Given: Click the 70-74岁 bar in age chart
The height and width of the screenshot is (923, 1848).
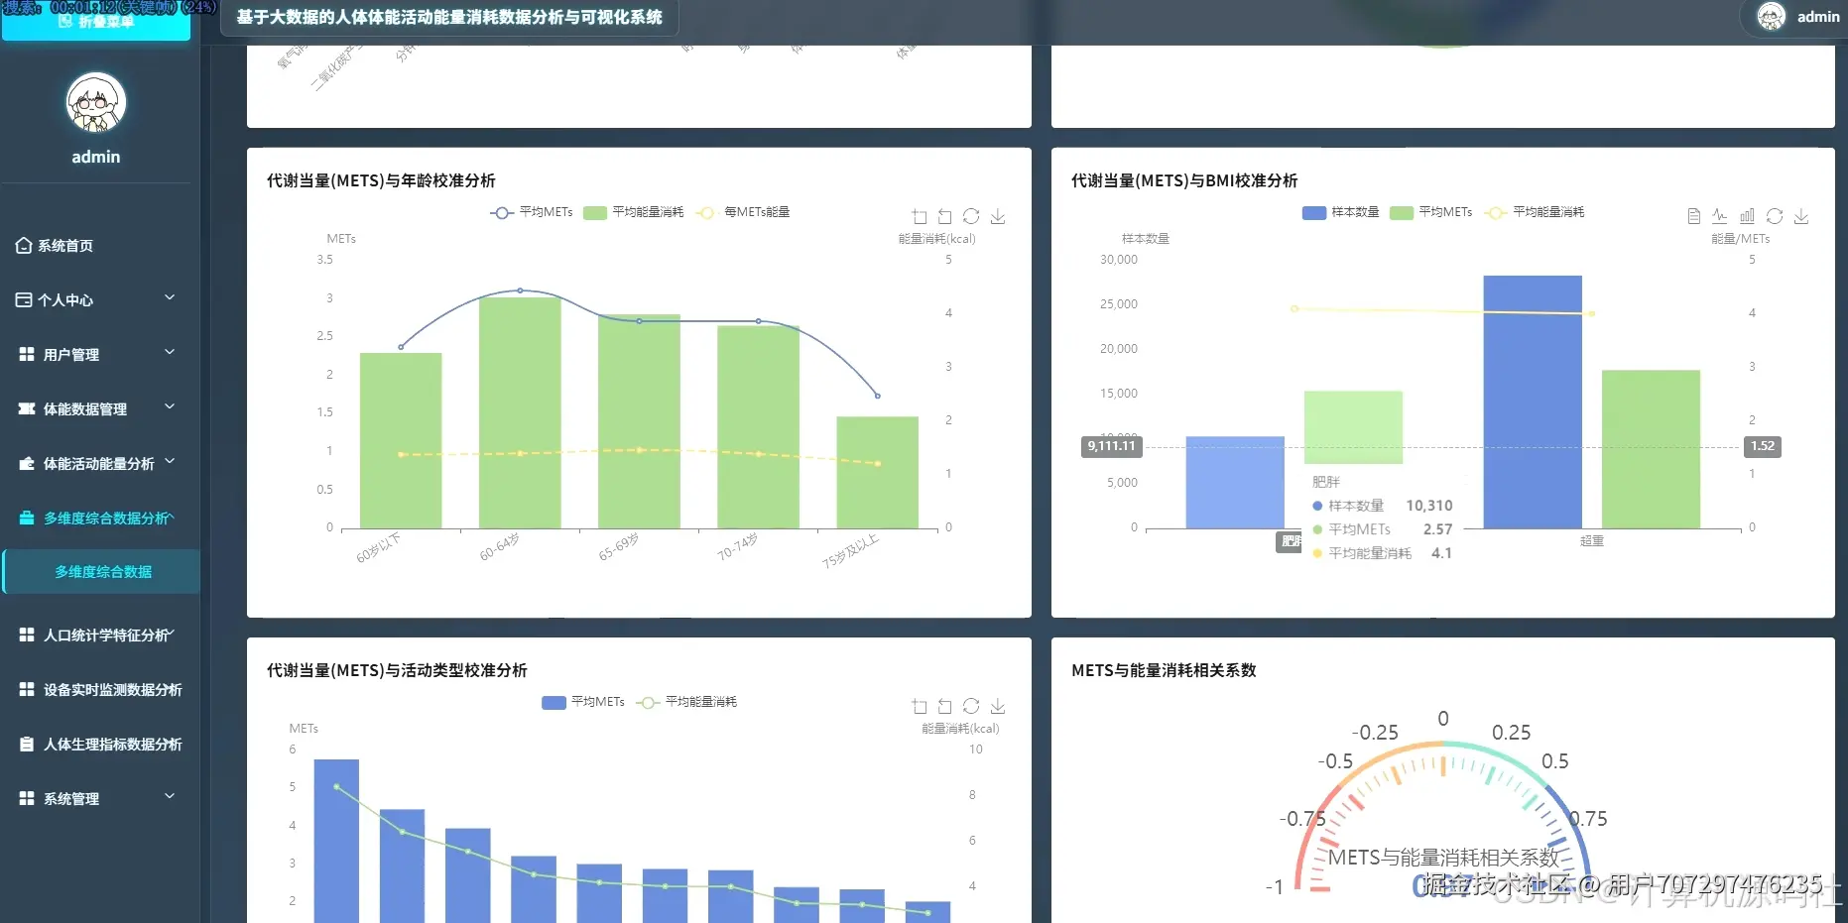Looking at the screenshot, I should [x=758, y=427].
